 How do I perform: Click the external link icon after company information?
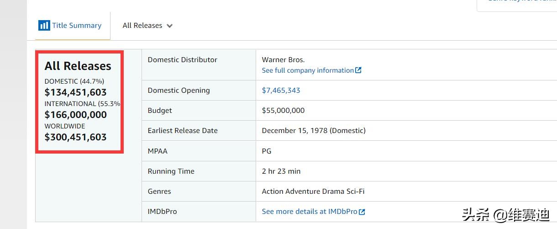point(358,70)
